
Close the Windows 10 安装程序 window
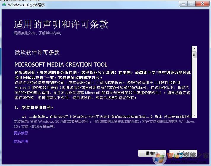pyautogui.click(x=202, y=4)
